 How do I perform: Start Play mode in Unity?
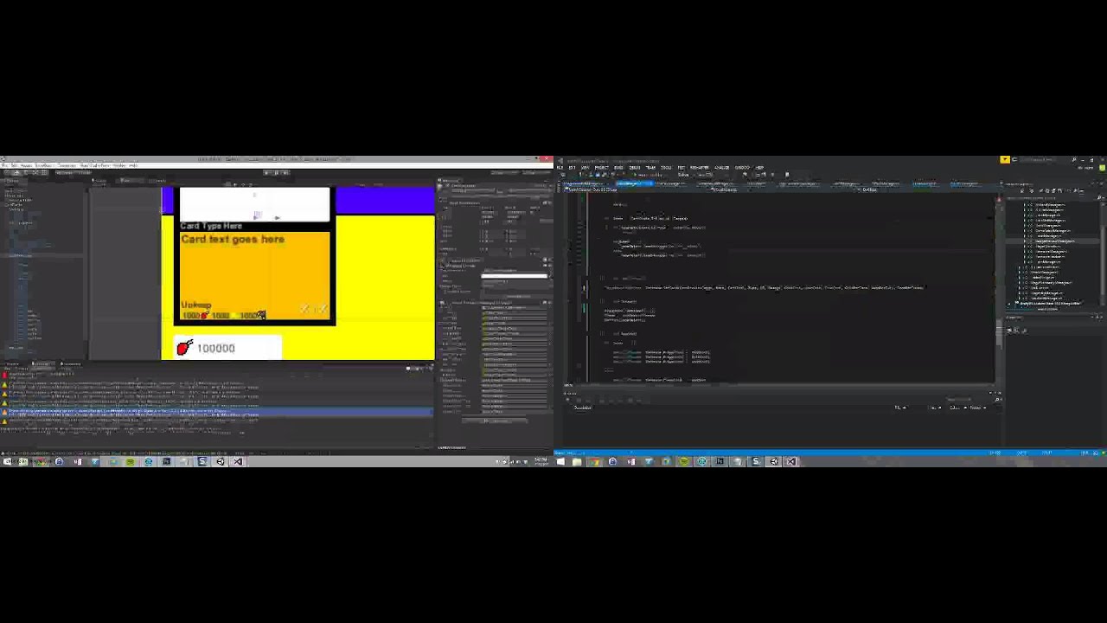point(266,172)
